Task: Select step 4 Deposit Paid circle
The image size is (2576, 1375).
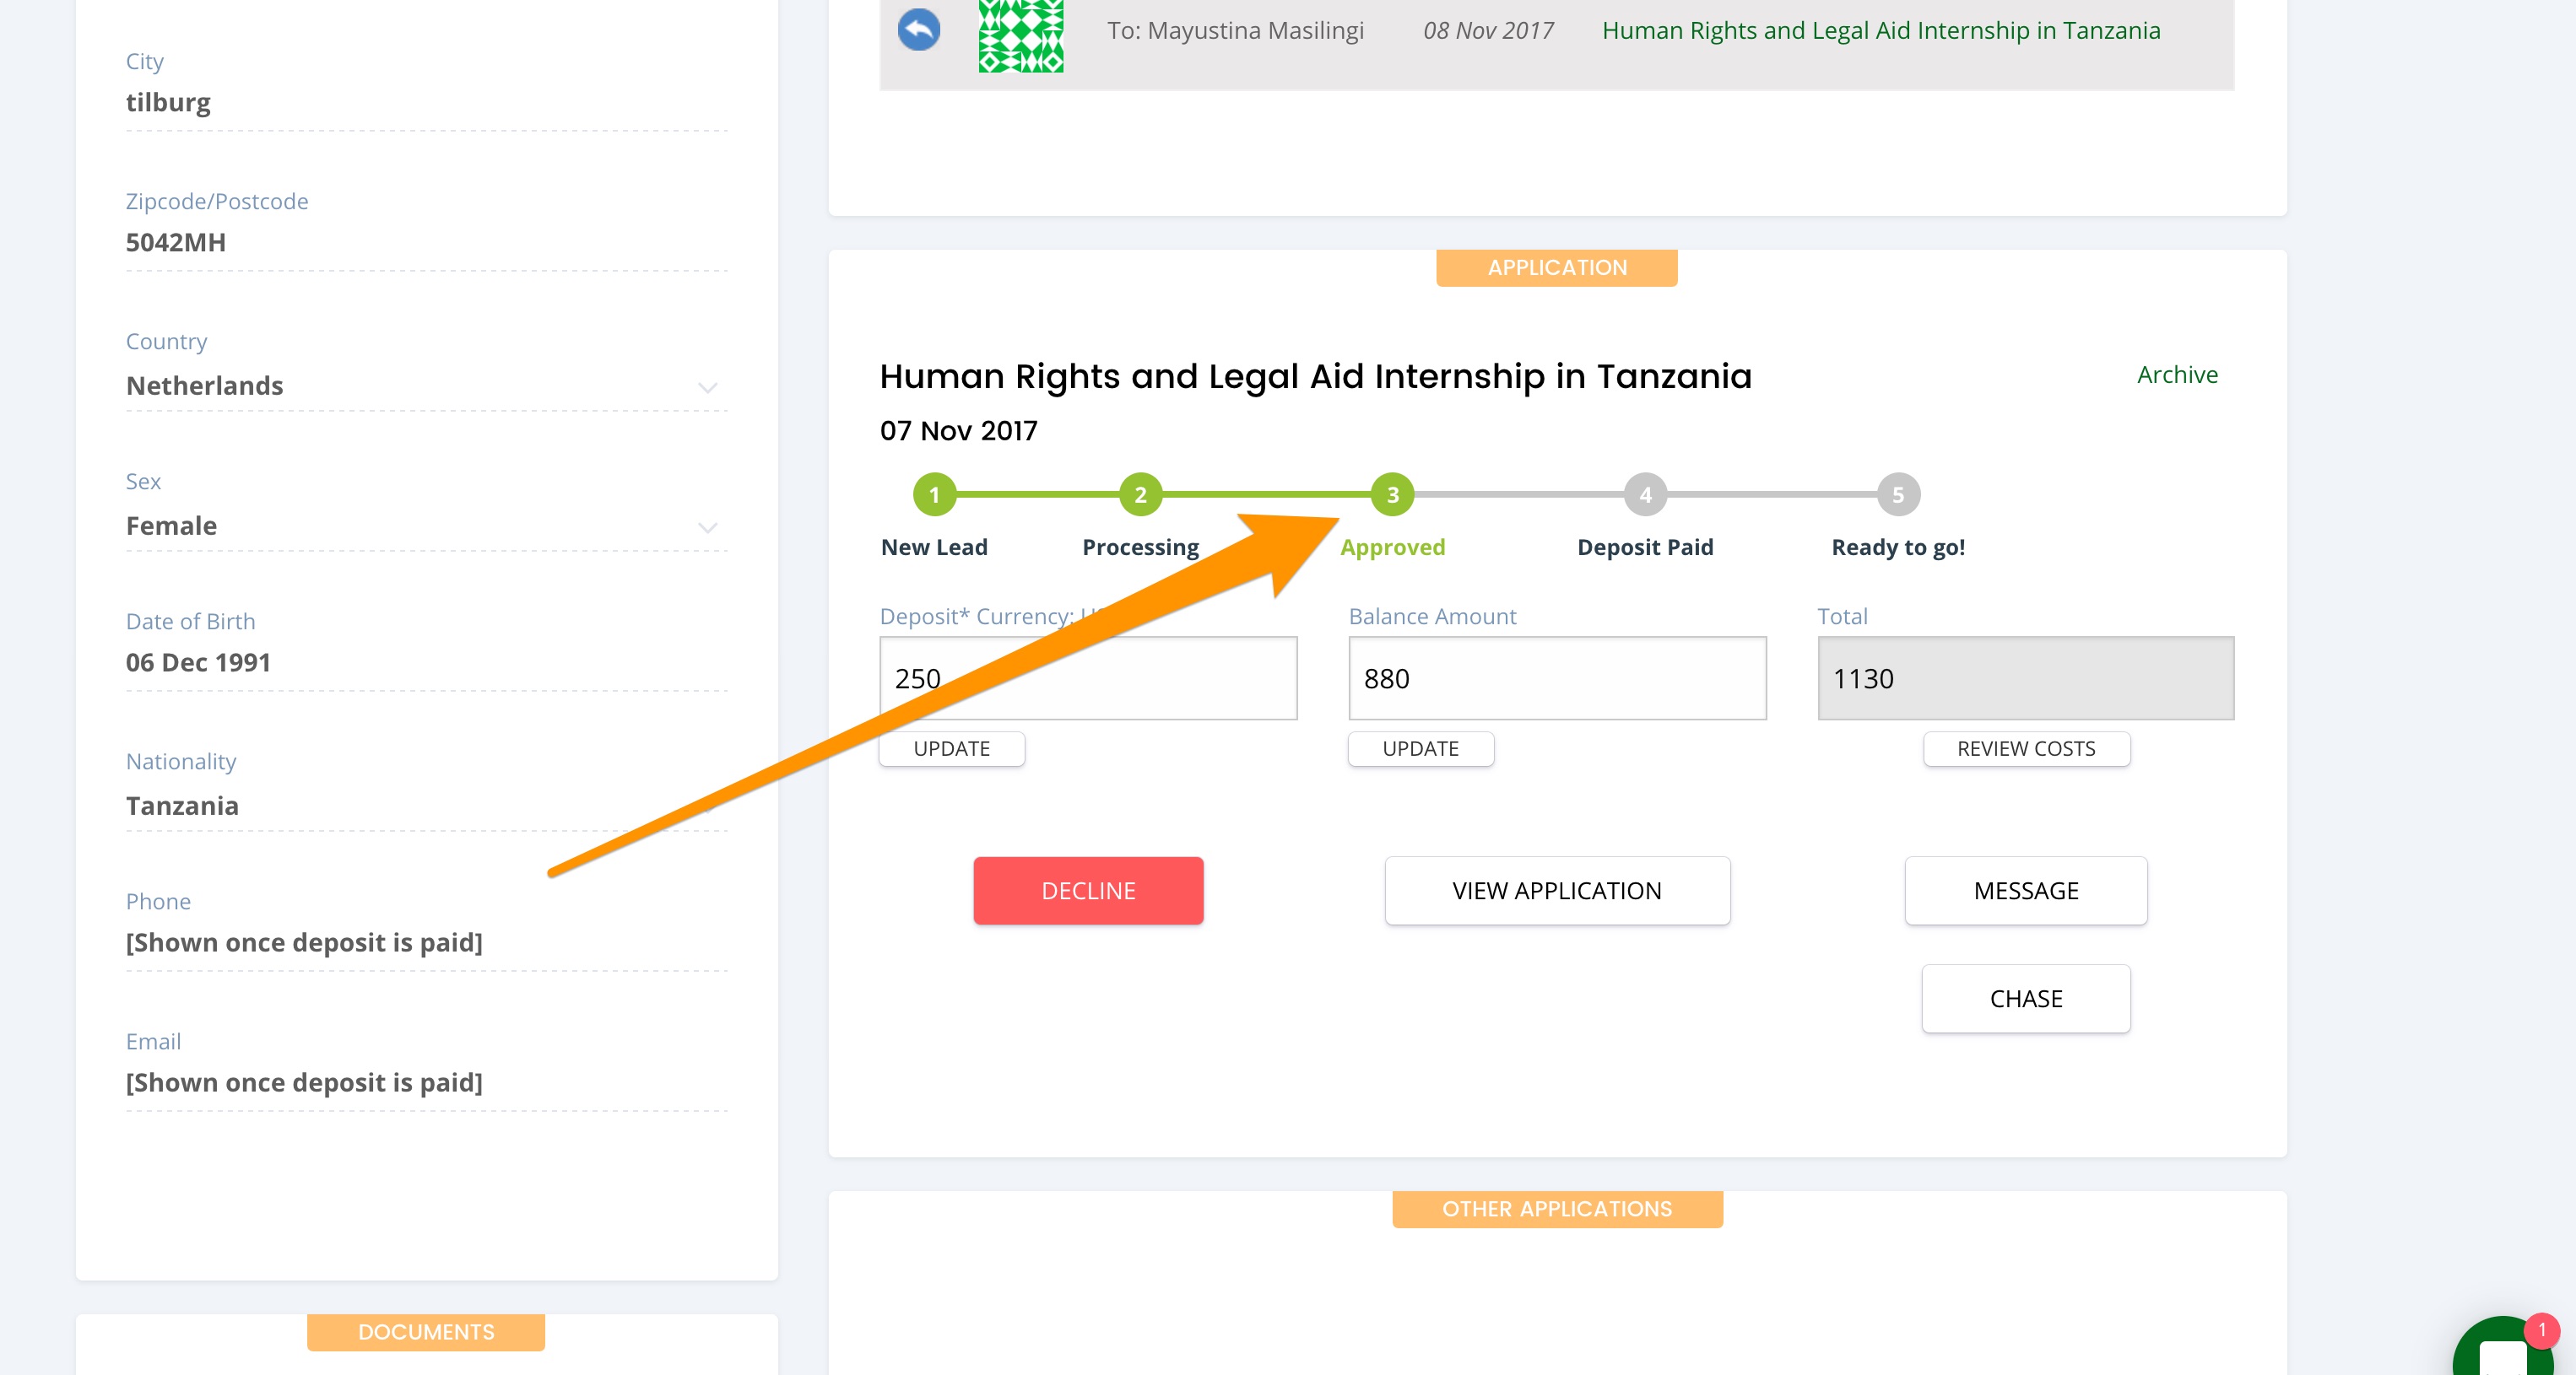Action: [1645, 494]
